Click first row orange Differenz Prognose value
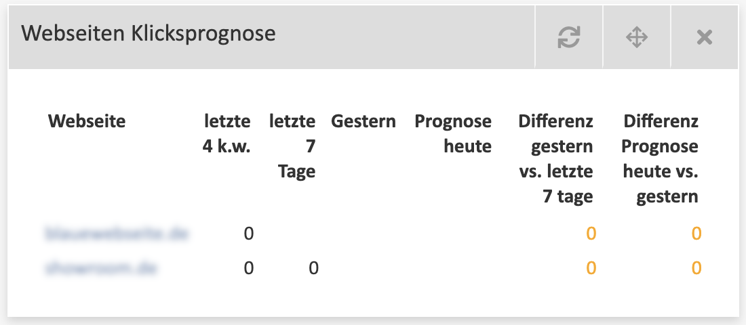This screenshot has width=746, height=325. (x=696, y=234)
